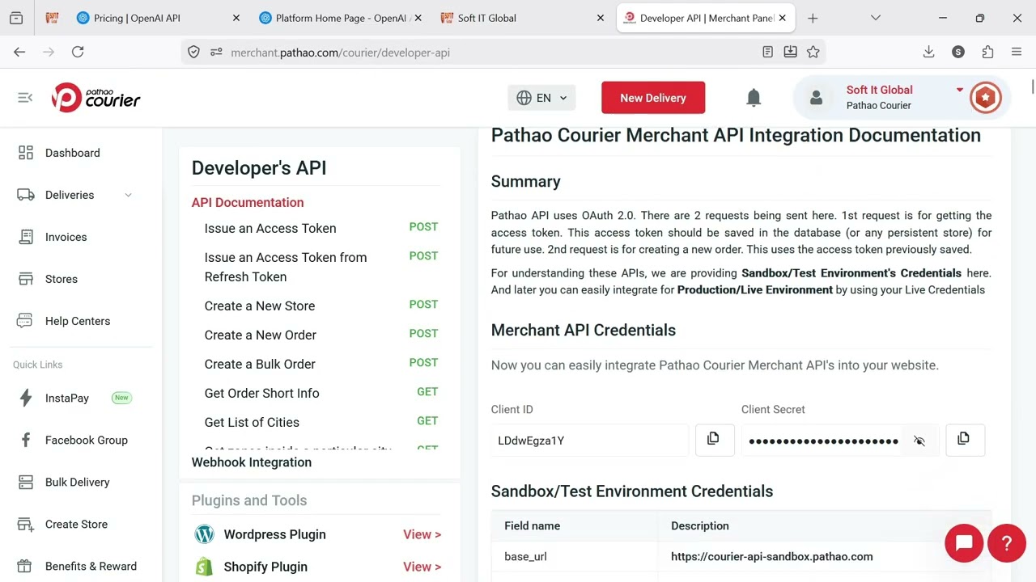
Task: Click the Client ID field
Action: point(590,441)
